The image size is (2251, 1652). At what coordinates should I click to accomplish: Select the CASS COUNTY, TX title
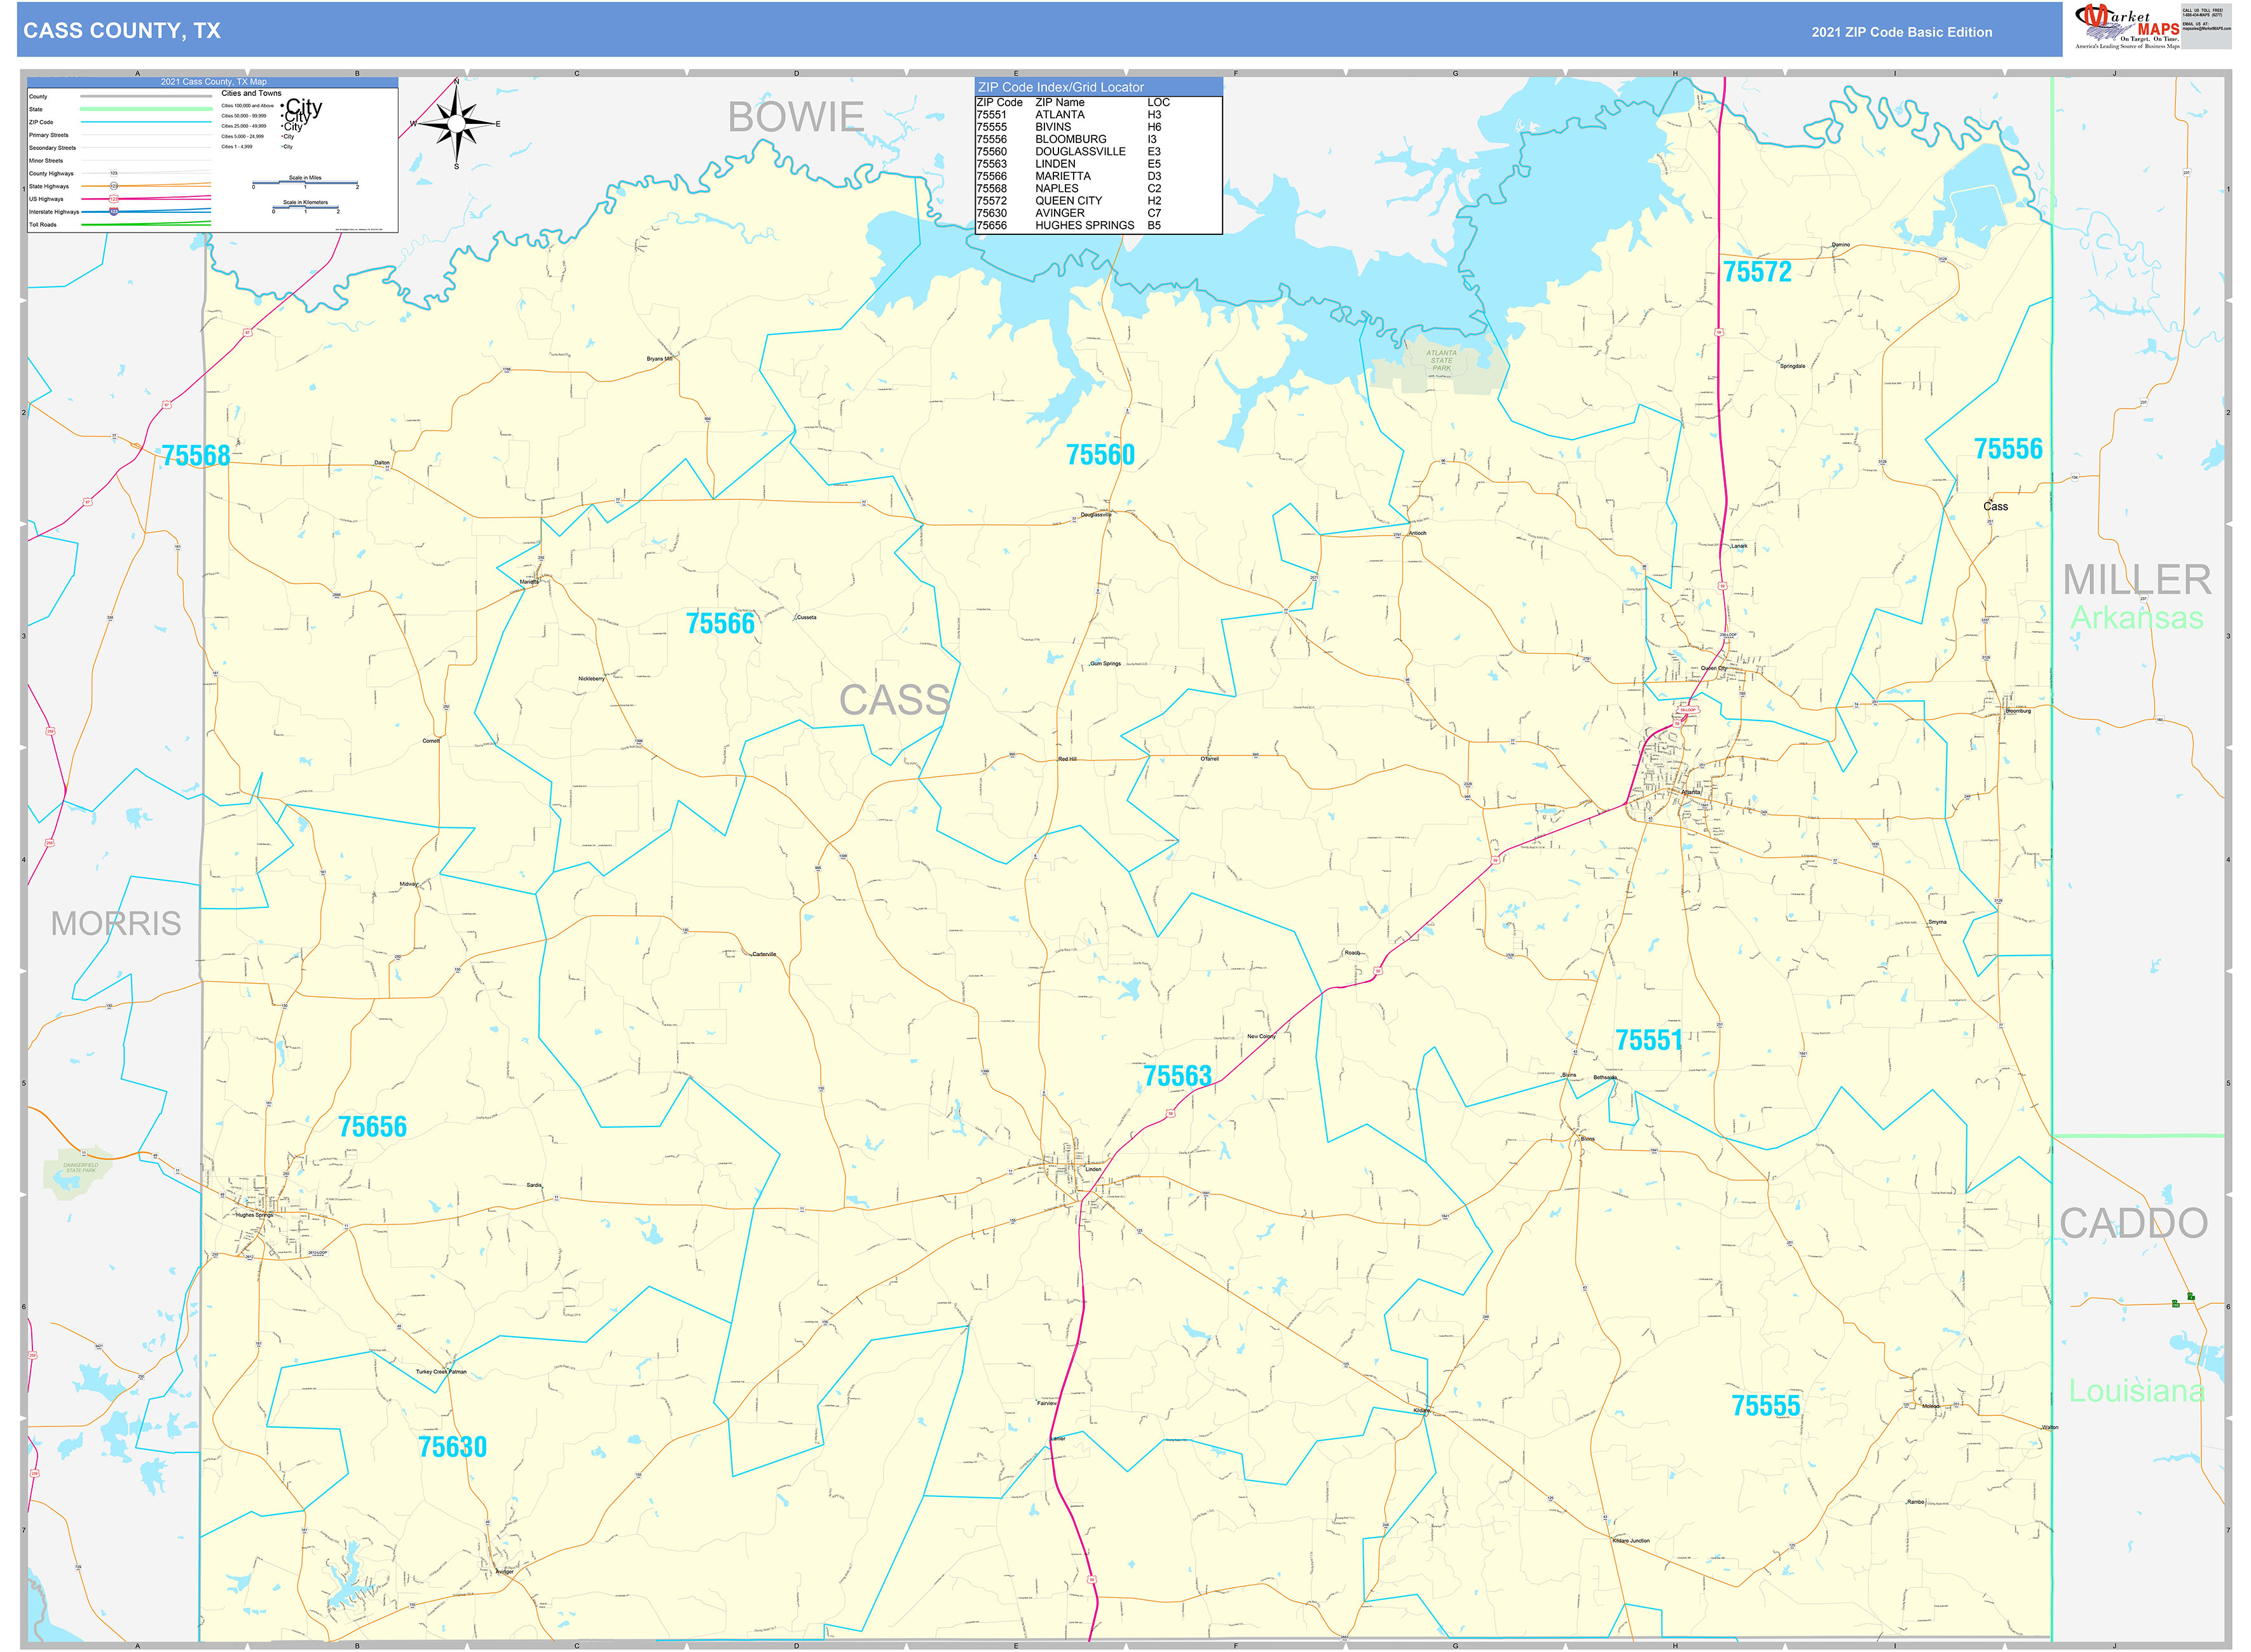coord(122,31)
